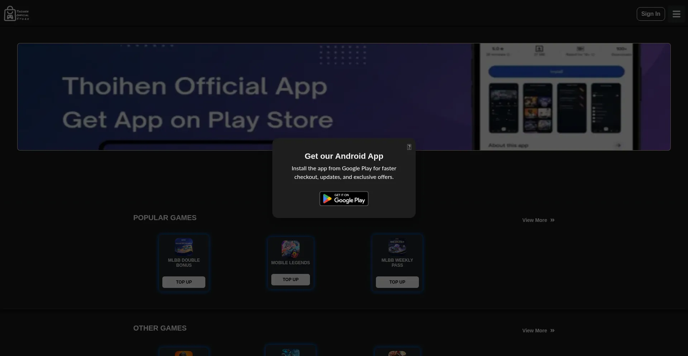Open View More for Other Games
This screenshot has width=688, height=356.
[534, 331]
